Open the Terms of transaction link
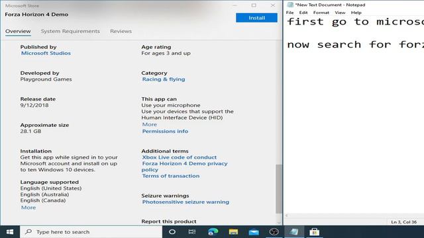 [x=171, y=176]
